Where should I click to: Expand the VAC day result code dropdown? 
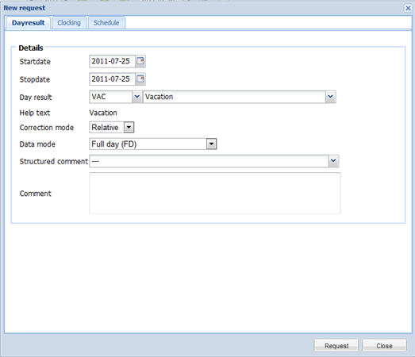[136, 97]
